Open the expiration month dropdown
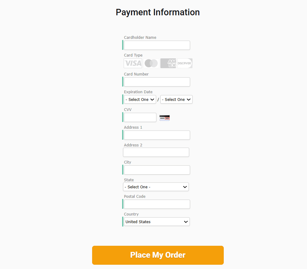This screenshot has width=307, height=269. click(140, 99)
